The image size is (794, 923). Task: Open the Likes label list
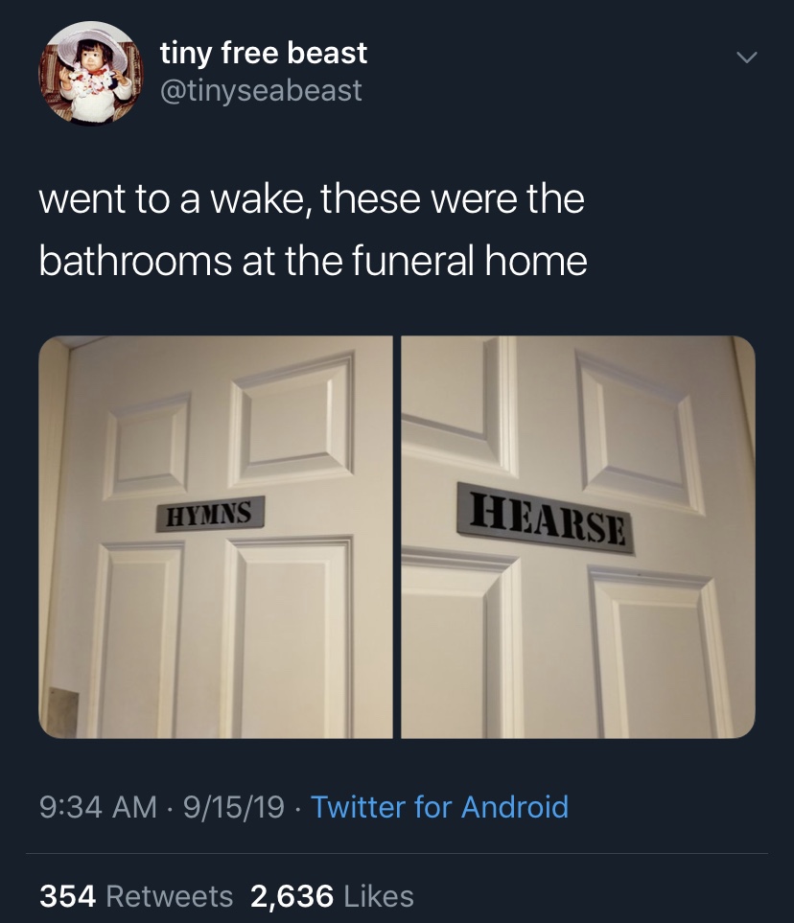pos(379,896)
